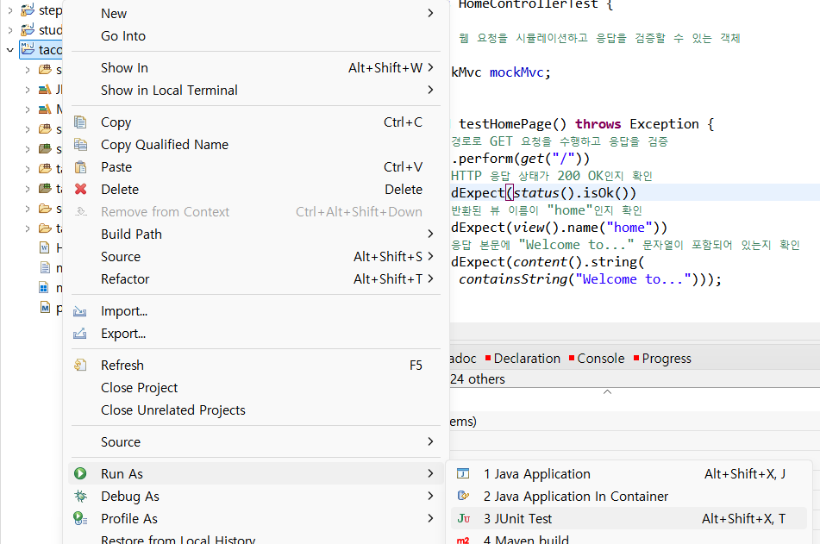The image size is (820, 544).
Task: Click the Export... tray icon
Action: tap(80, 334)
